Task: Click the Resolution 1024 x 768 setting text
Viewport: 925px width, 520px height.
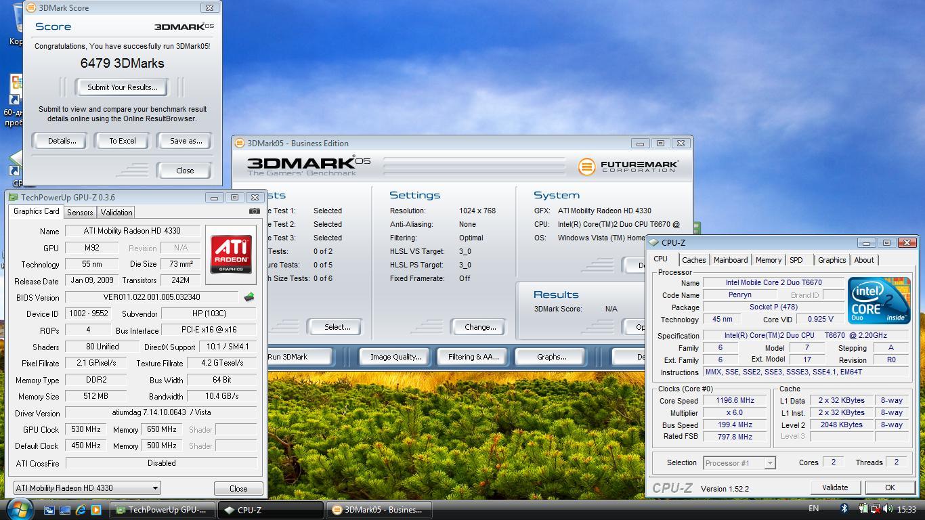Action: click(477, 211)
